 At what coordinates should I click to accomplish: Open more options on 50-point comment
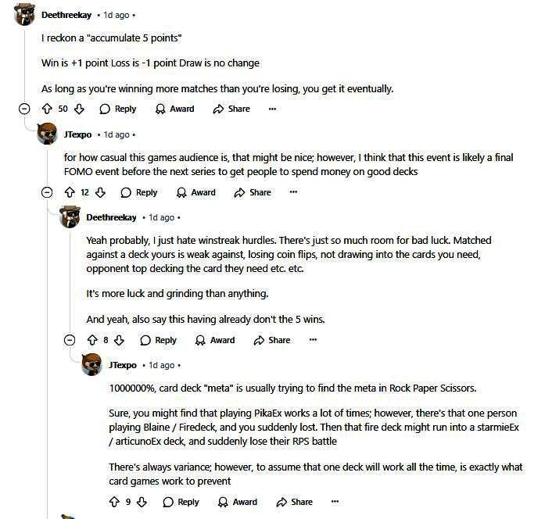pyautogui.click(x=272, y=109)
